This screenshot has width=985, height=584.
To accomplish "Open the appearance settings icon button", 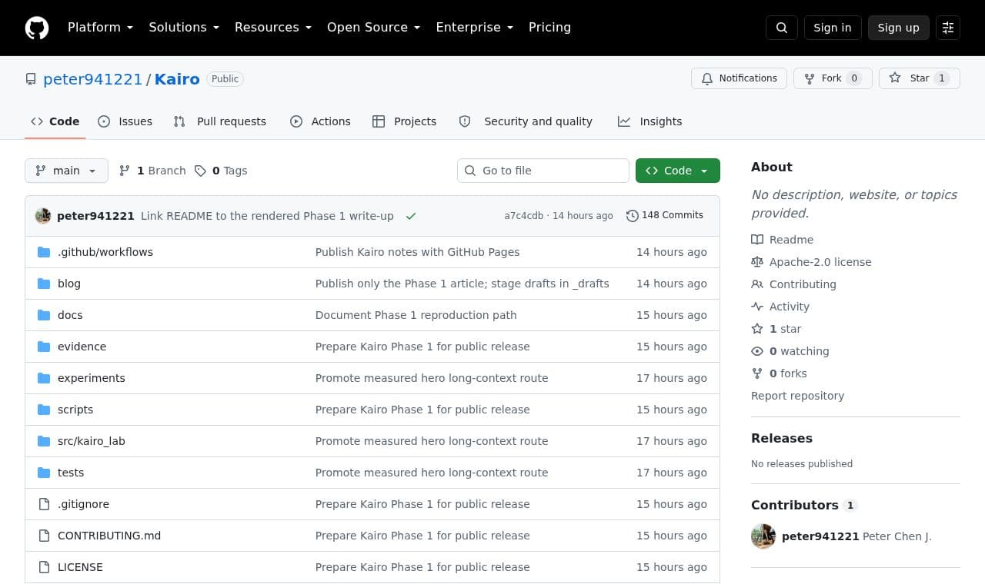I will [x=948, y=28].
